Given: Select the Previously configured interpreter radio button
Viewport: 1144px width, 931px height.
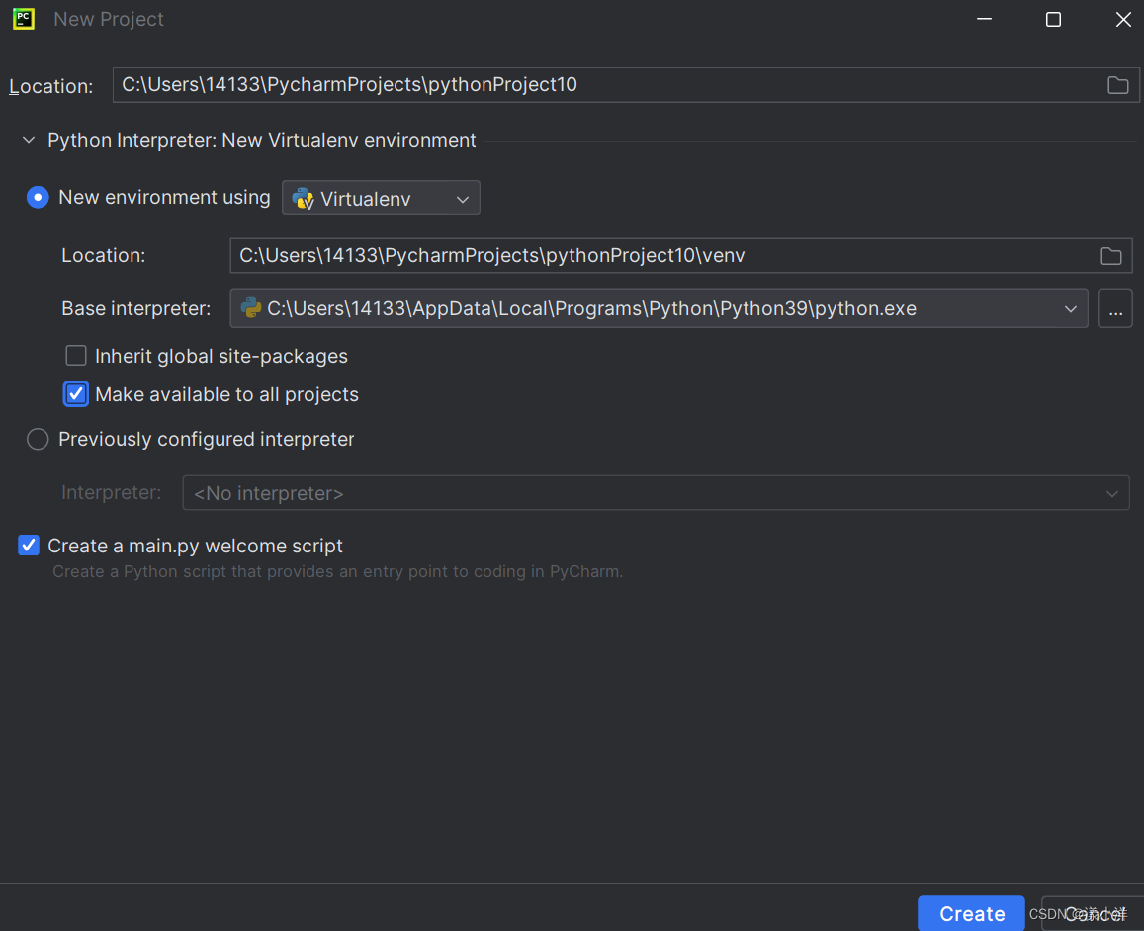Looking at the screenshot, I should (x=38, y=439).
